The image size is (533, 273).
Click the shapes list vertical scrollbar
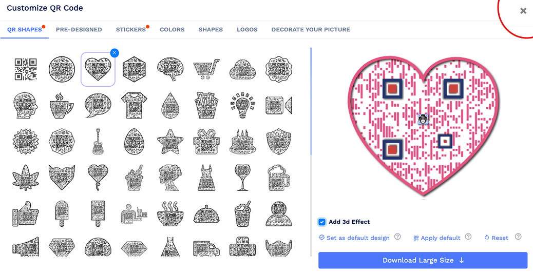pyautogui.click(x=311, y=102)
